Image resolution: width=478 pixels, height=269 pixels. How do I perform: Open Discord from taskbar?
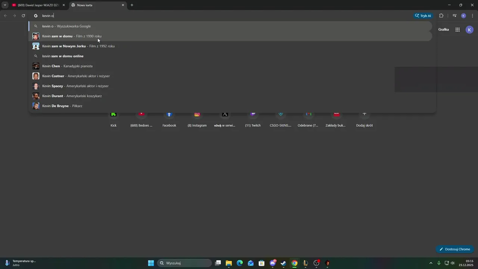click(273, 263)
